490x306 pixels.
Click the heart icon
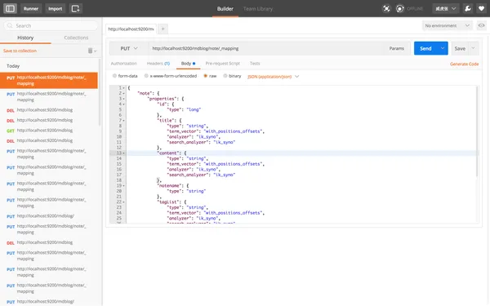(482, 8)
